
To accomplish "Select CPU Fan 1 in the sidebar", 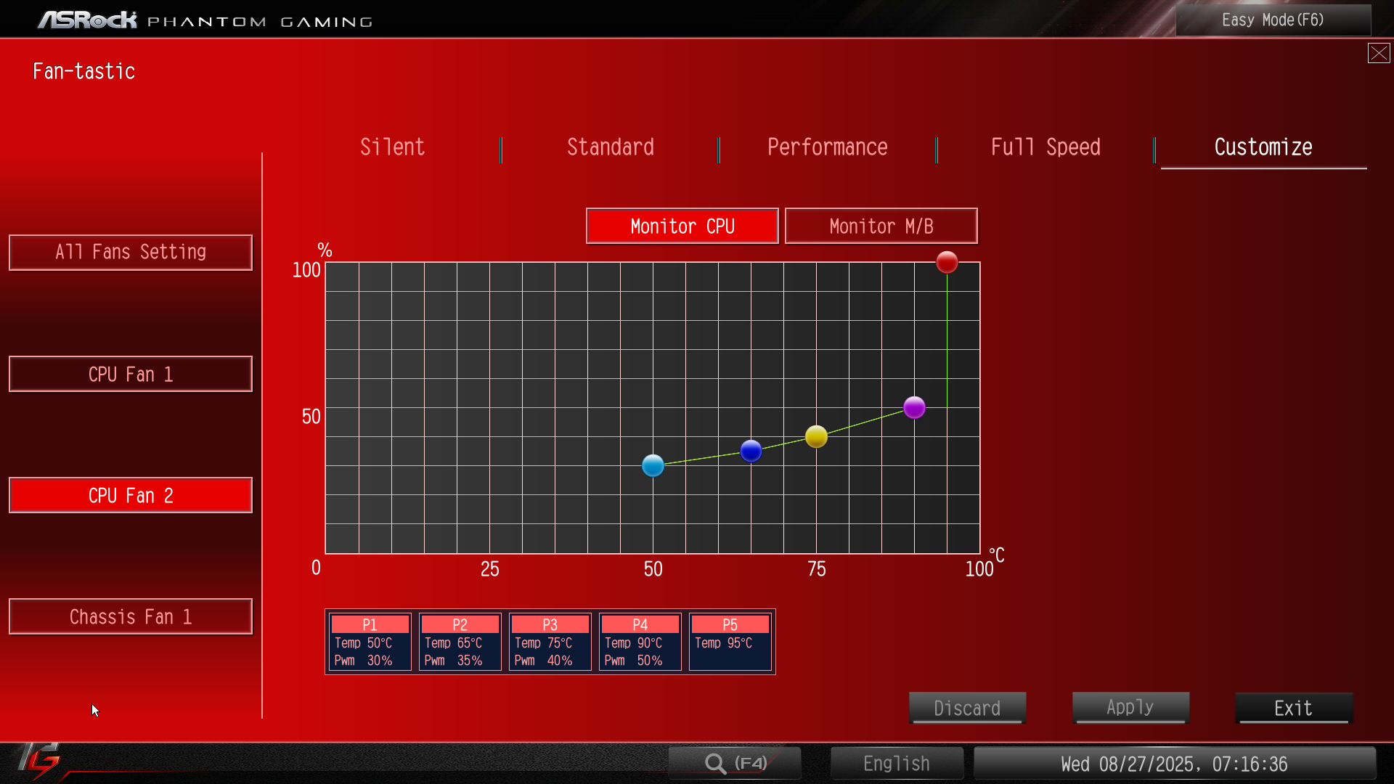I will point(131,374).
